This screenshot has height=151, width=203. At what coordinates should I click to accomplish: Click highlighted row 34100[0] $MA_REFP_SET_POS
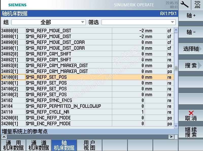[x=87, y=77]
